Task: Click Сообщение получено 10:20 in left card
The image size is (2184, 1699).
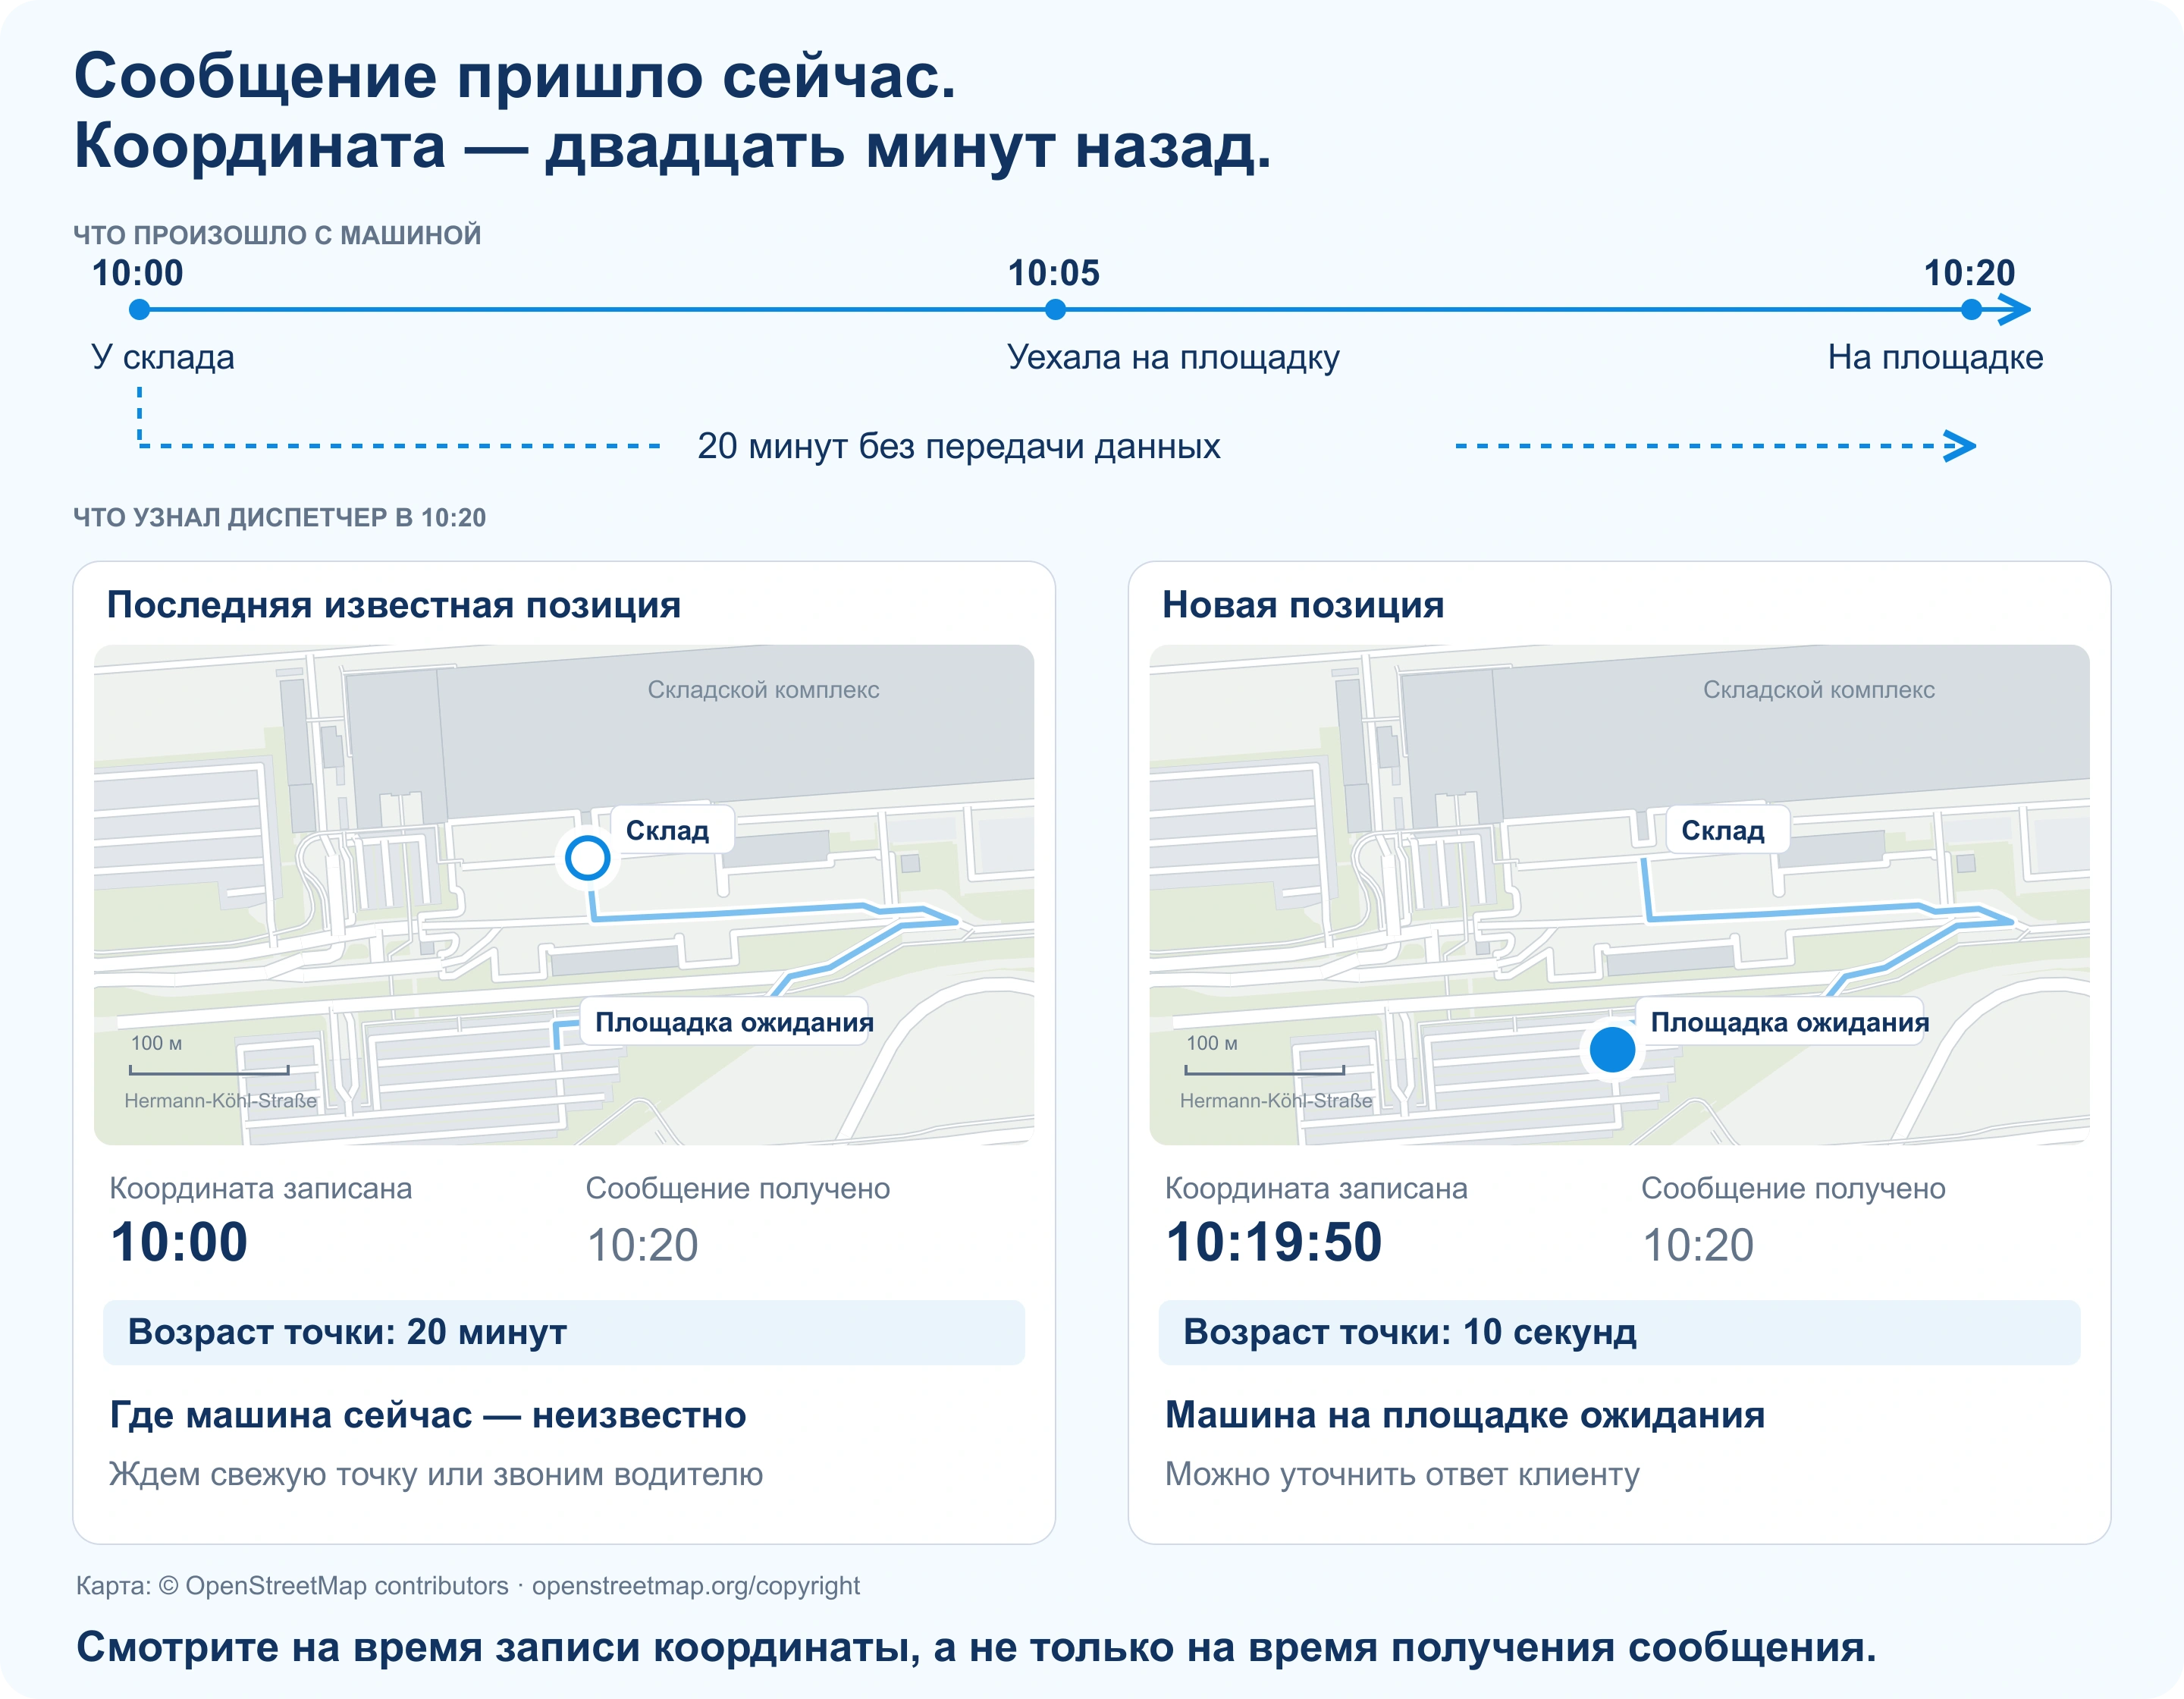Action: [737, 1222]
